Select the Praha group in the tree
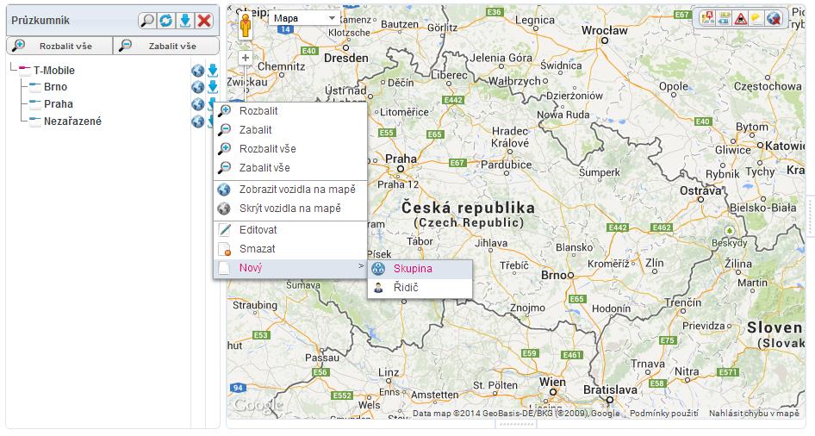Screen dimensions: 815x436 coord(59,104)
